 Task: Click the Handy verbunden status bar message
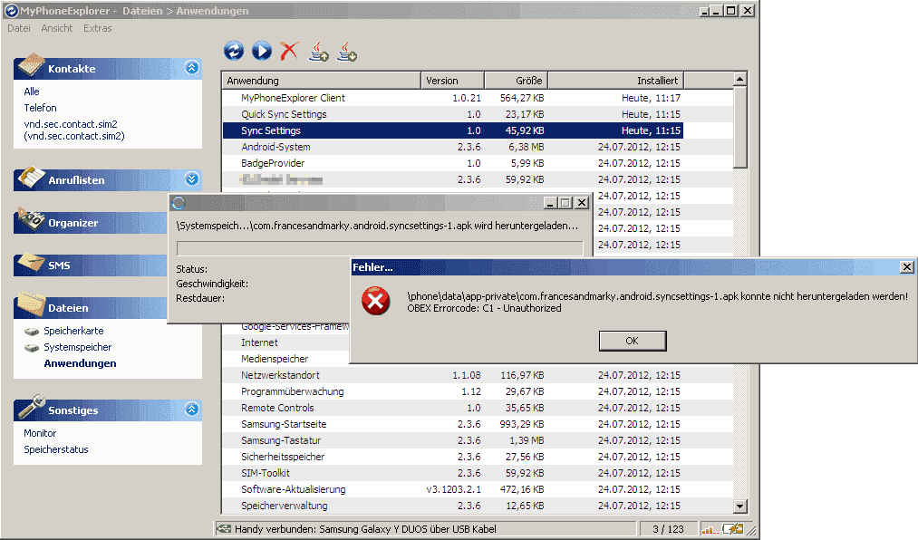click(x=365, y=529)
